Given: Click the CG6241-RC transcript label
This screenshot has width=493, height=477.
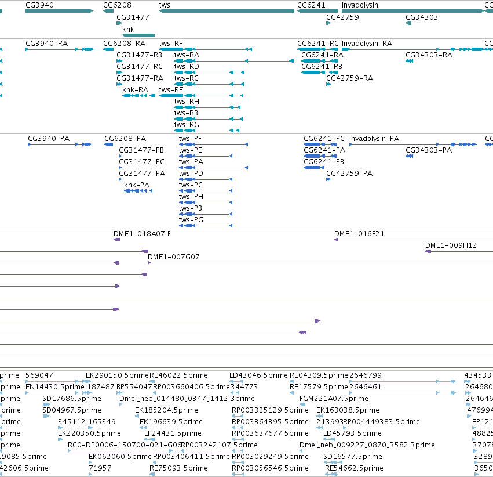Looking at the screenshot, I should (318, 43).
